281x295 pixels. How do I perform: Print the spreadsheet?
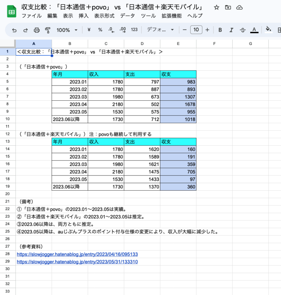tap(37, 30)
